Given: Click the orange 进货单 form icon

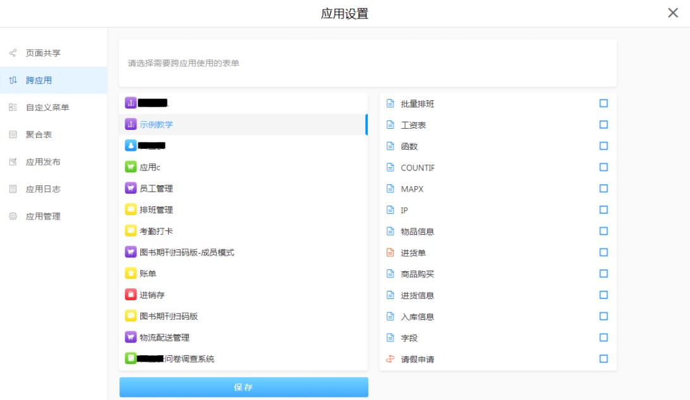Looking at the screenshot, I should (390, 253).
